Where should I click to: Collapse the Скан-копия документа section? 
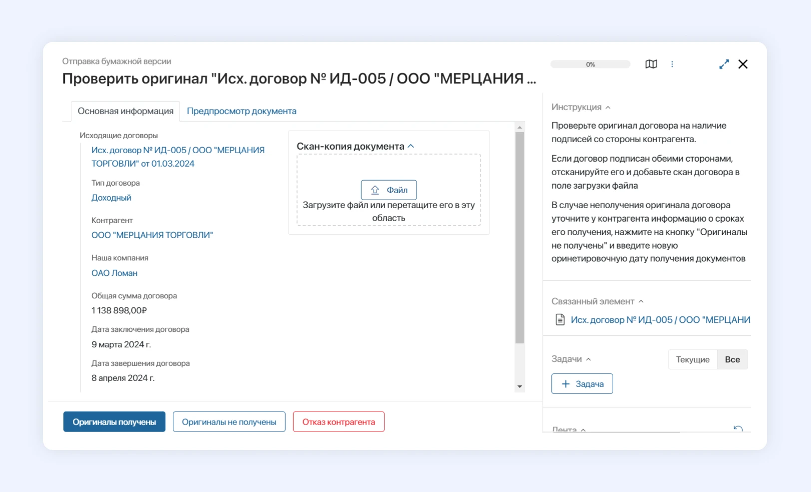[x=411, y=145]
